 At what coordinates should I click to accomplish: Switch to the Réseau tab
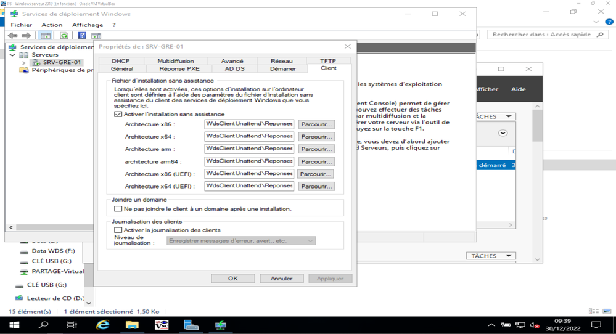tap(282, 61)
